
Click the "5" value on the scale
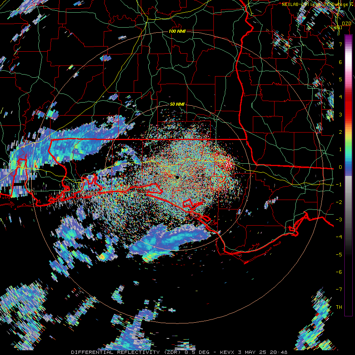340,79
